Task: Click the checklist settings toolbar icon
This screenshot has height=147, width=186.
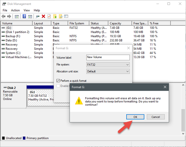Action: 66,16
